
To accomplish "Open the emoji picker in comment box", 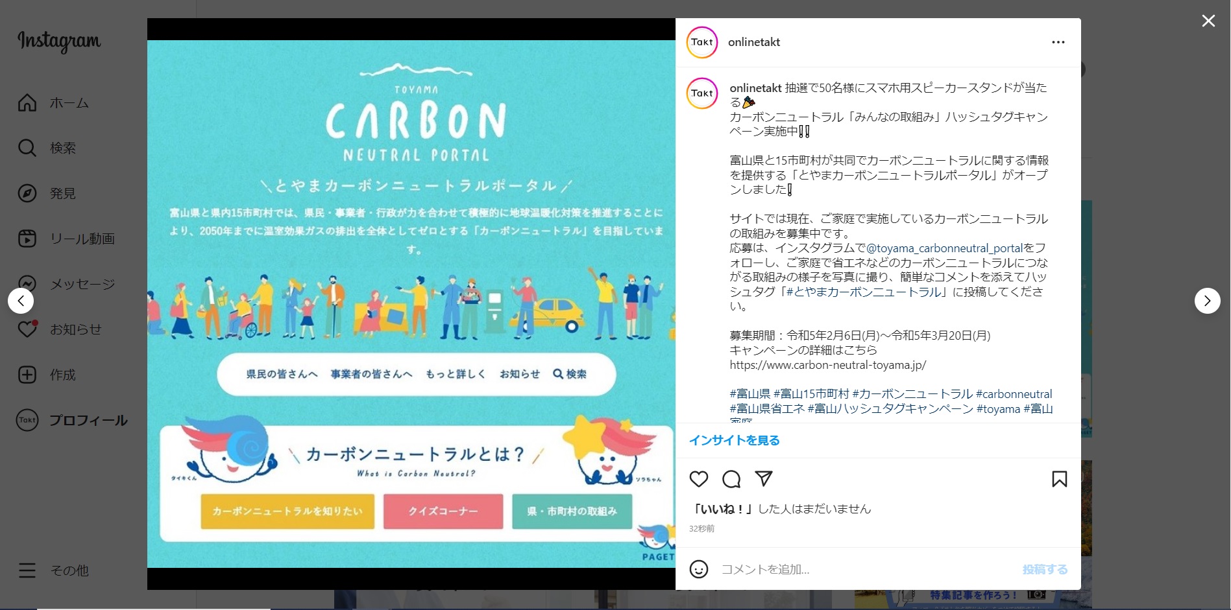I will pyautogui.click(x=699, y=569).
